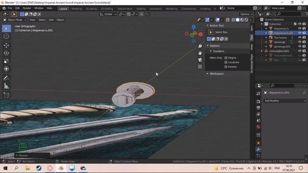The height and width of the screenshot is (173, 308).
Task: Toggle X-ray display icon
Action: (x=228, y=20)
